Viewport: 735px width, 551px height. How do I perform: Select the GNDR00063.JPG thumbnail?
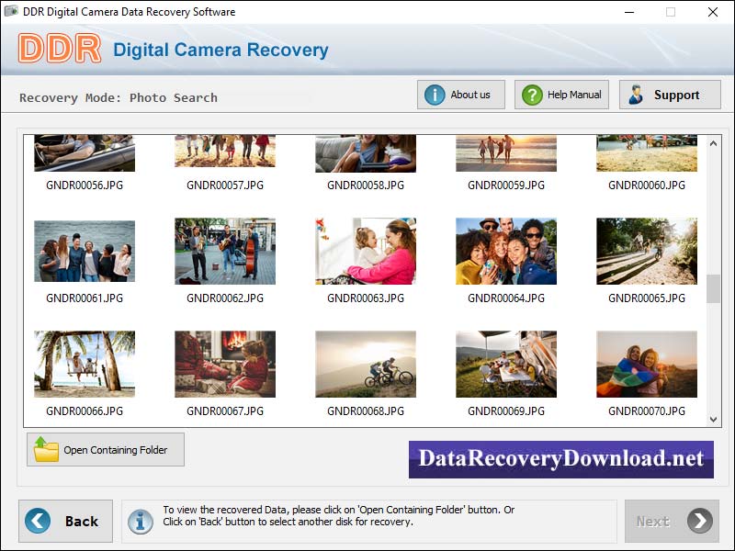coord(365,250)
